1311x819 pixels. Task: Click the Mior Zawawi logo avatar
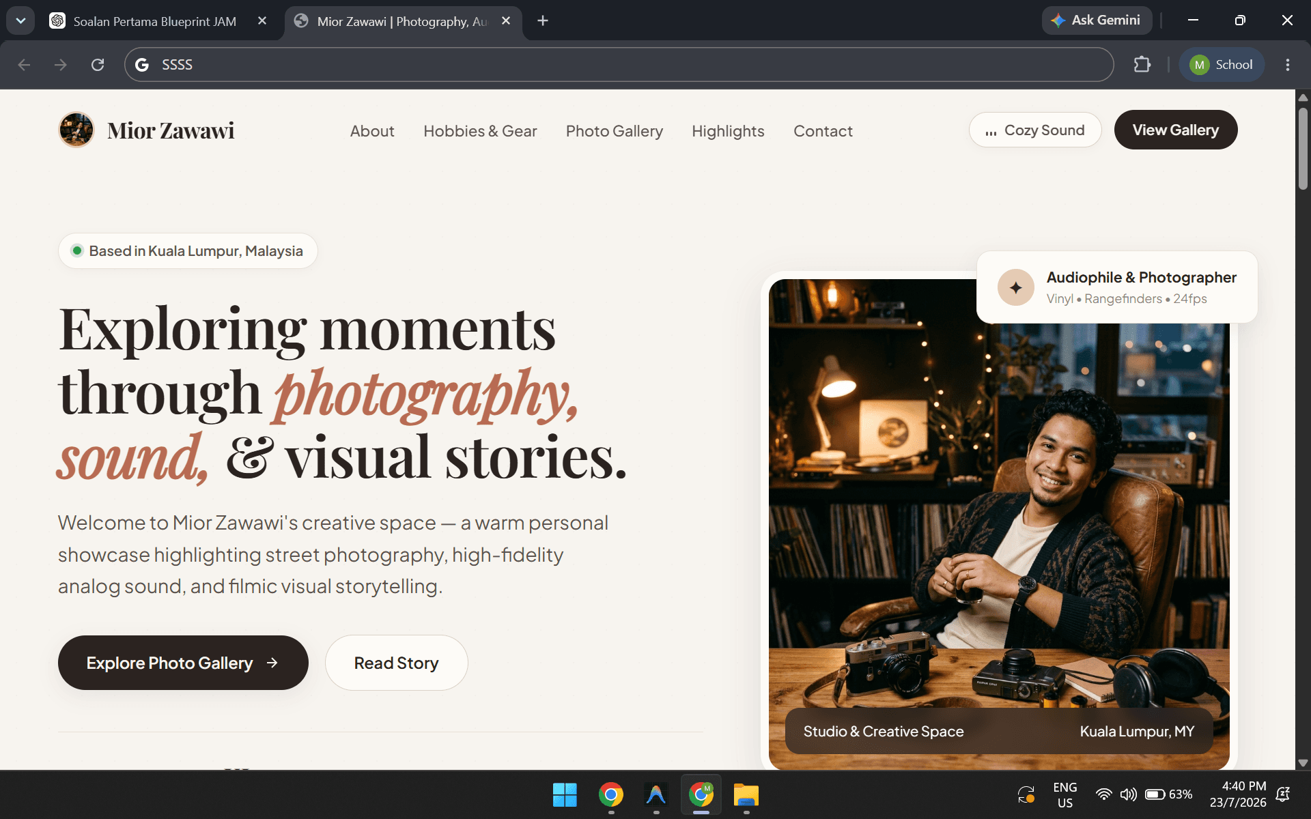[x=76, y=130]
